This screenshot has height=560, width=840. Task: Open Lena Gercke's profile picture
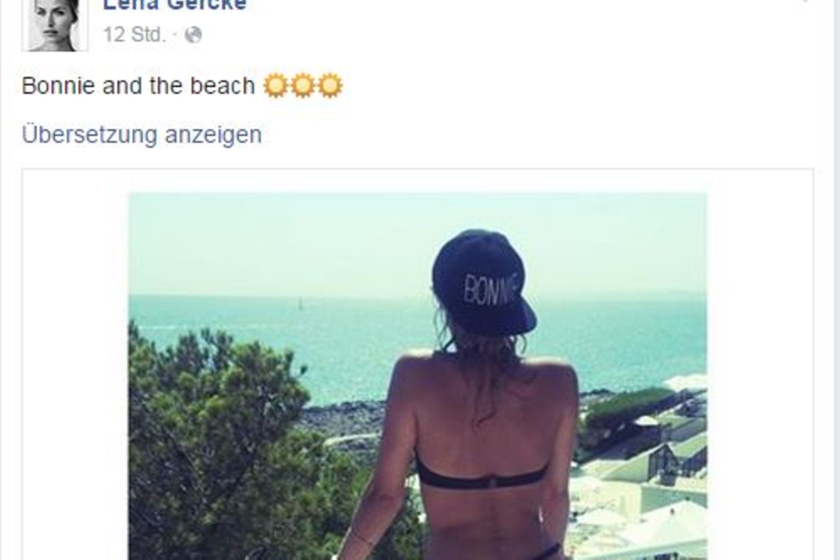(x=55, y=25)
